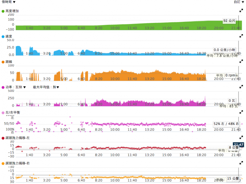Click the outlier balance dot above 5:00
This screenshot has height=184, width=246.
pyautogui.click(x=70, y=117)
